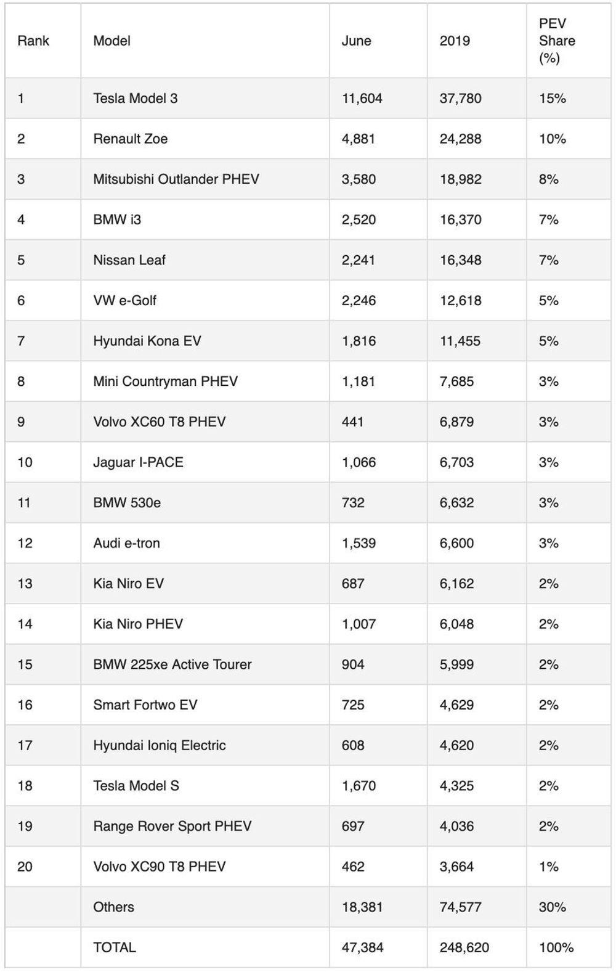Select the BMW i3 cell
This screenshot has height=972, width=616.
(117, 219)
